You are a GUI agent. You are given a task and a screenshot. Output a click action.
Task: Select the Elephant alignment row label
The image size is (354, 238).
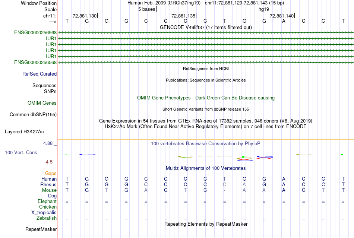point(47,201)
